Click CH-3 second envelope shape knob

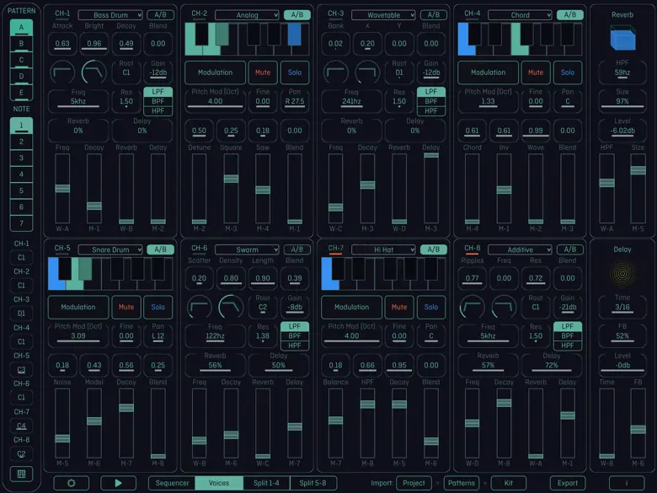pyautogui.click(x=367, y=72)
